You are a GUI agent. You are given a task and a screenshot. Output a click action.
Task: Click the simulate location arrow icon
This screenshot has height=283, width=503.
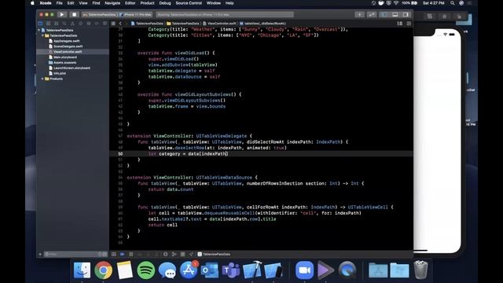point(191,254)
